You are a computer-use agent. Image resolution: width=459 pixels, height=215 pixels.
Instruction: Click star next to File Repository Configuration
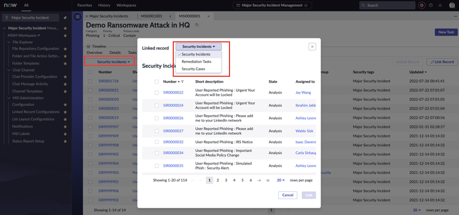pyautogui.click(x=65, y=49)
